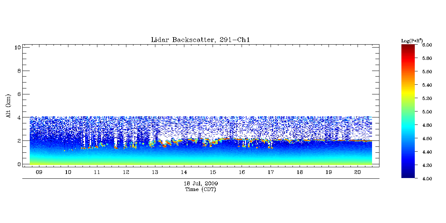
Task: Click the colorbar value 5.80
Action: (427, 58)
